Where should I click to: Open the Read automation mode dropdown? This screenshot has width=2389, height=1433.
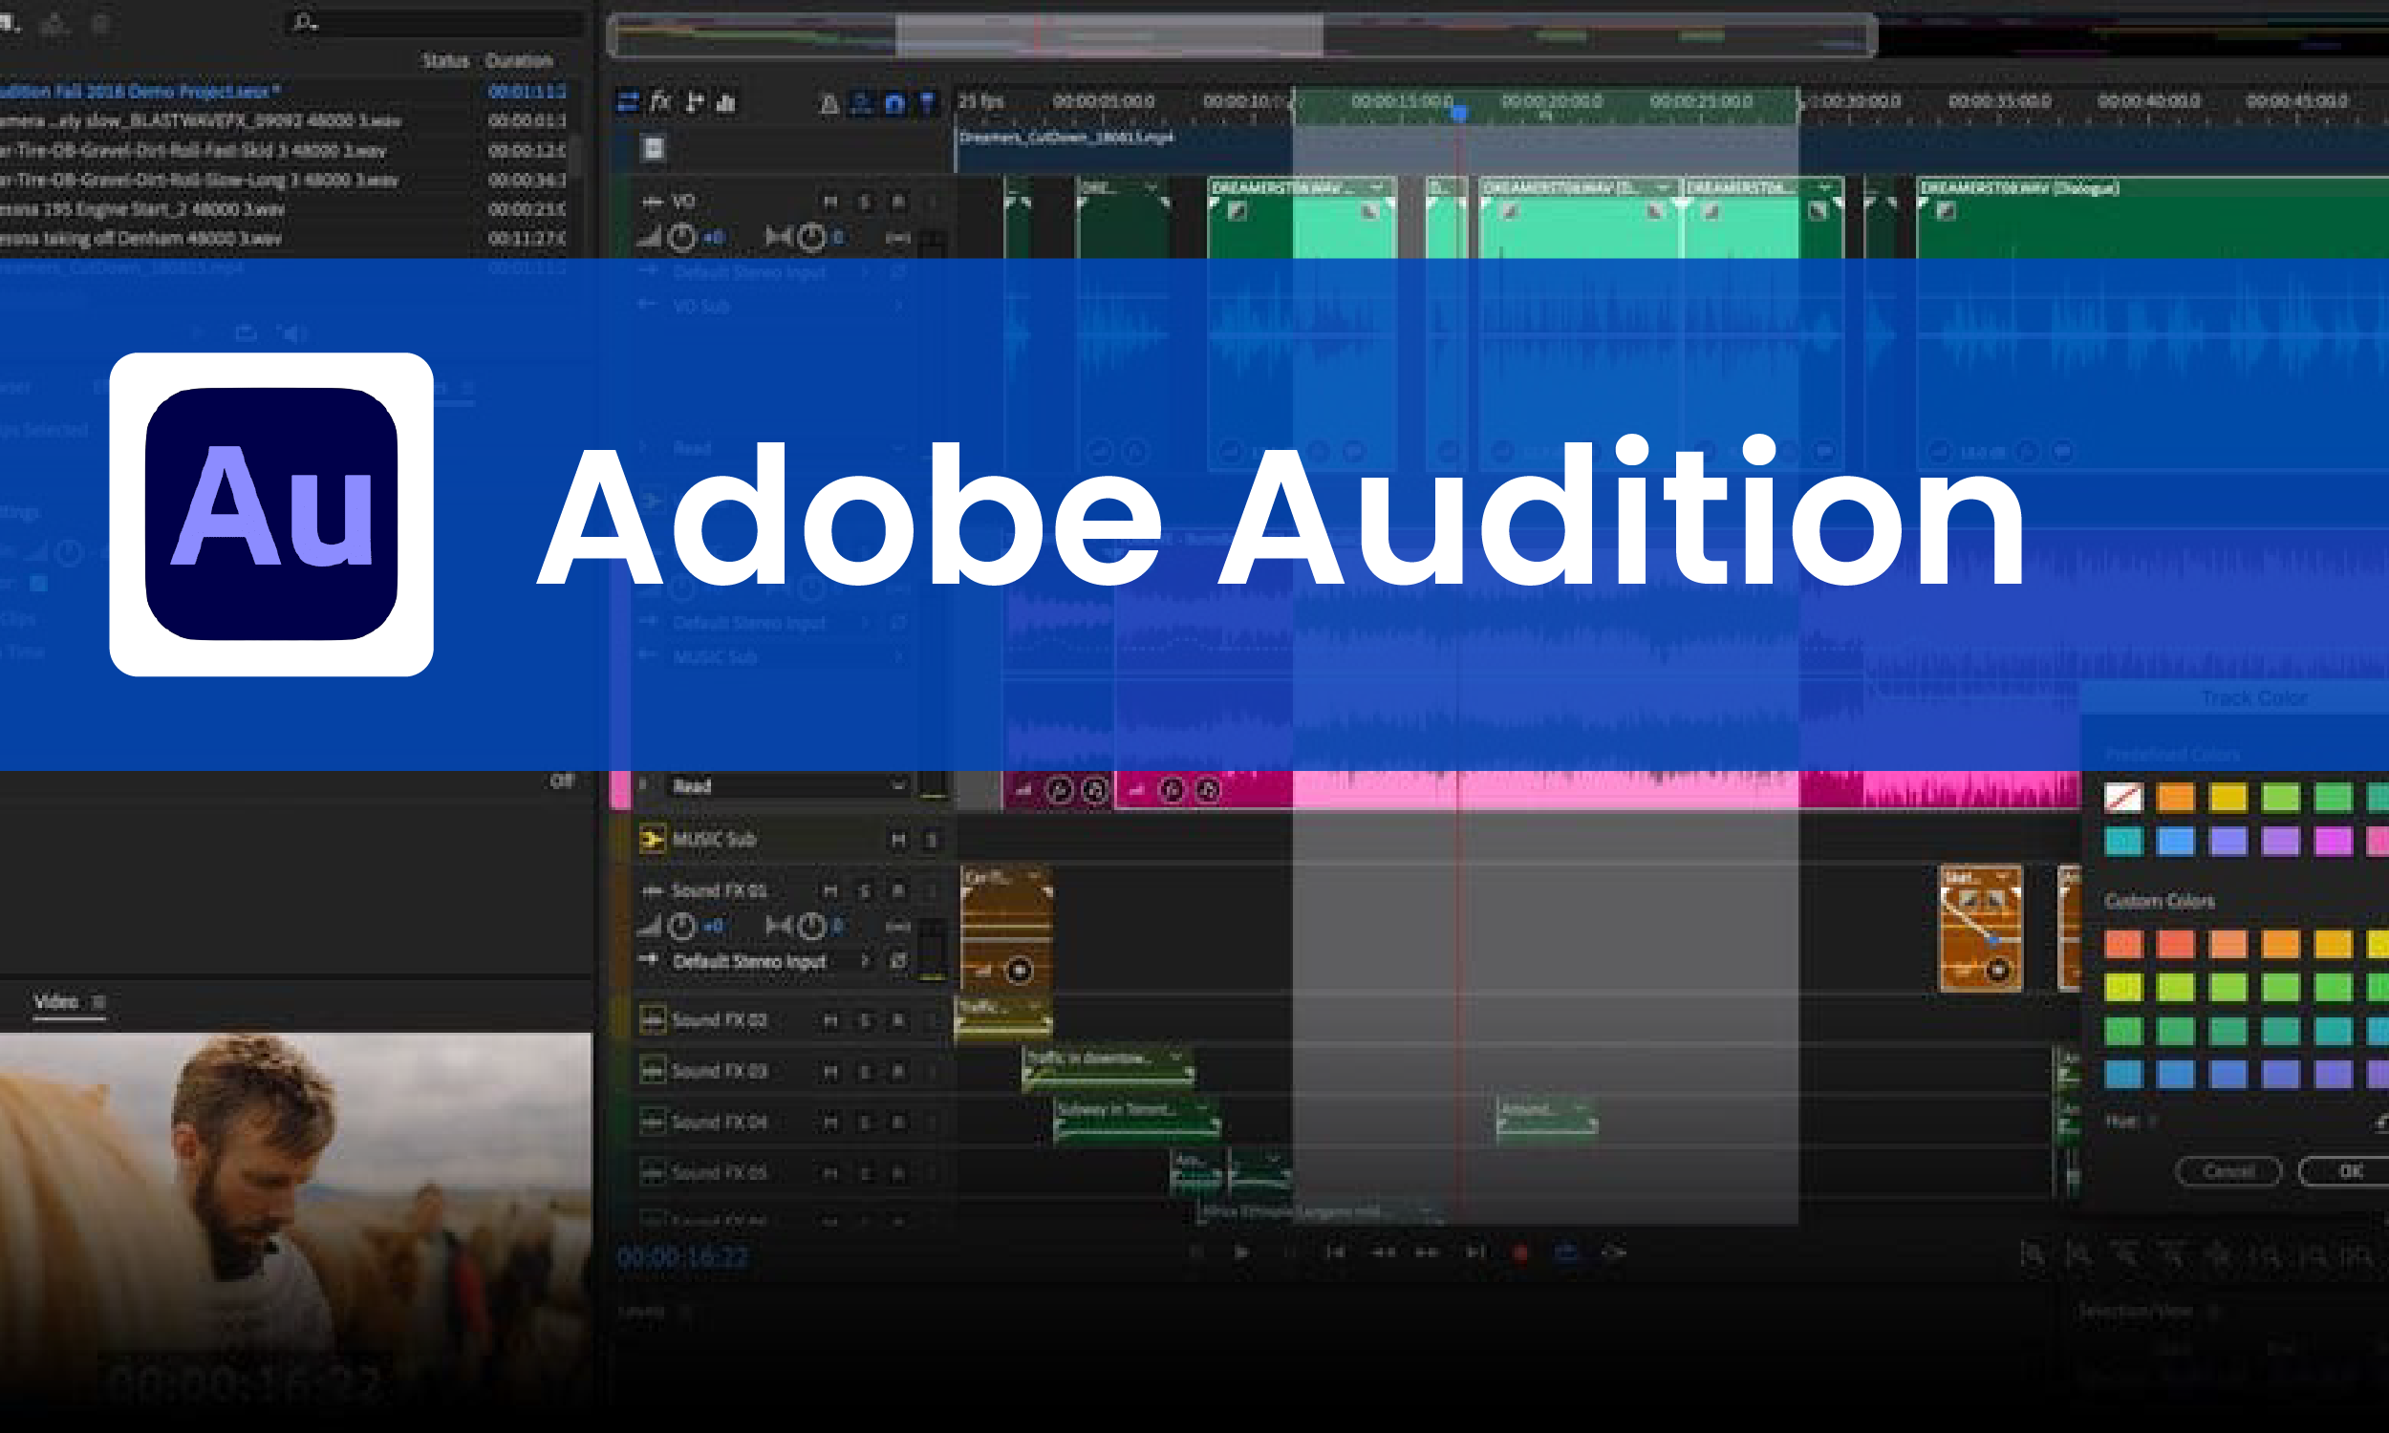[898, 786]
